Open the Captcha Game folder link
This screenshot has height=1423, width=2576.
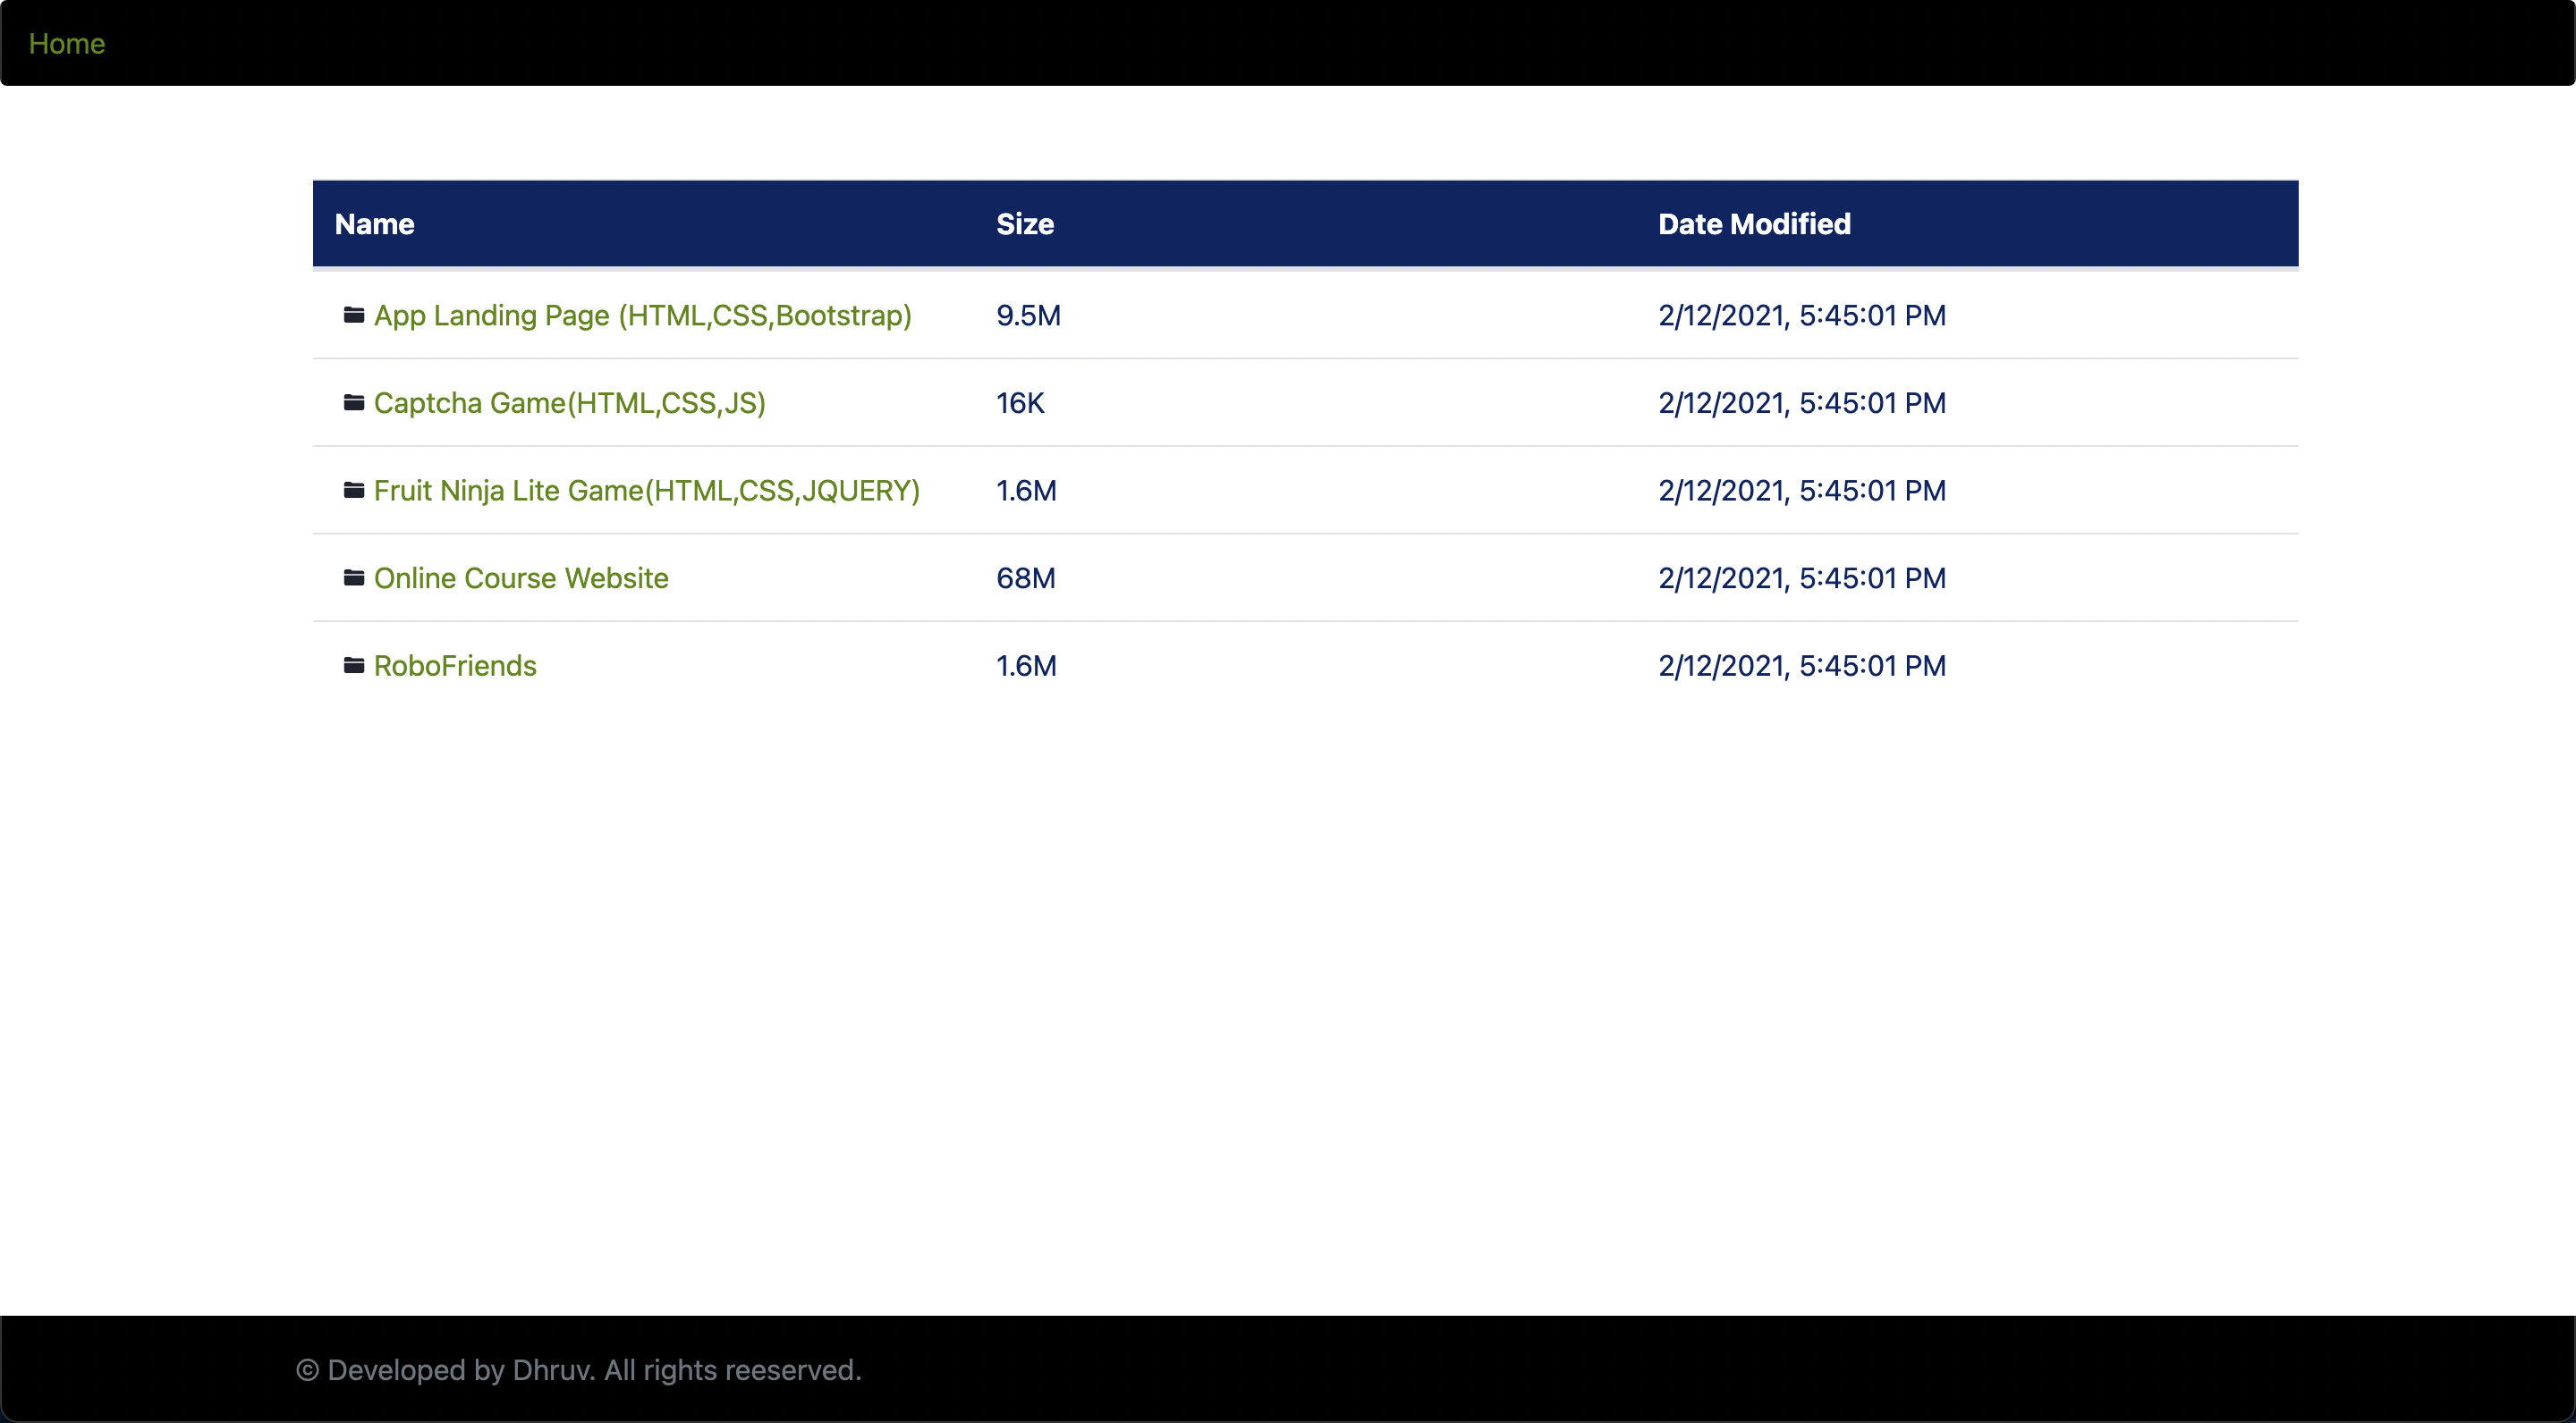[x=569, y=403]
